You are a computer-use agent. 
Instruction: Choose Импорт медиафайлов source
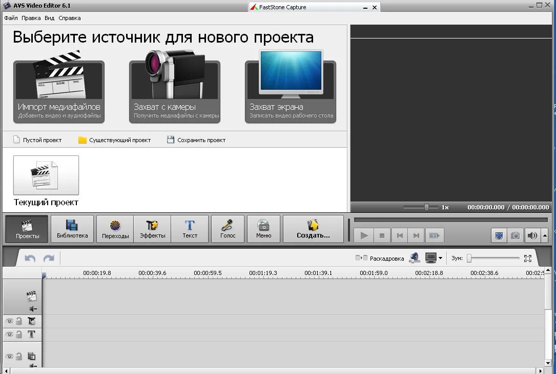[59, 91]
